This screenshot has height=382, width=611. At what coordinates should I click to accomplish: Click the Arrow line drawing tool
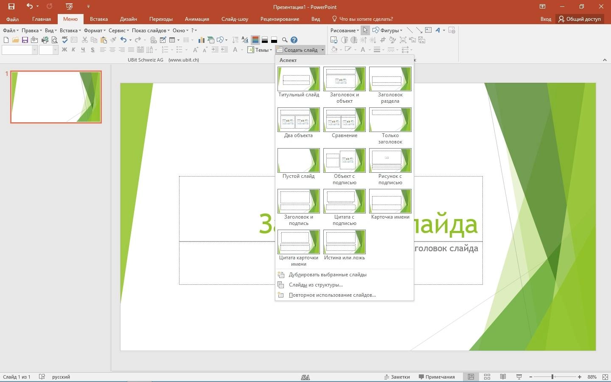pos(419,30)
